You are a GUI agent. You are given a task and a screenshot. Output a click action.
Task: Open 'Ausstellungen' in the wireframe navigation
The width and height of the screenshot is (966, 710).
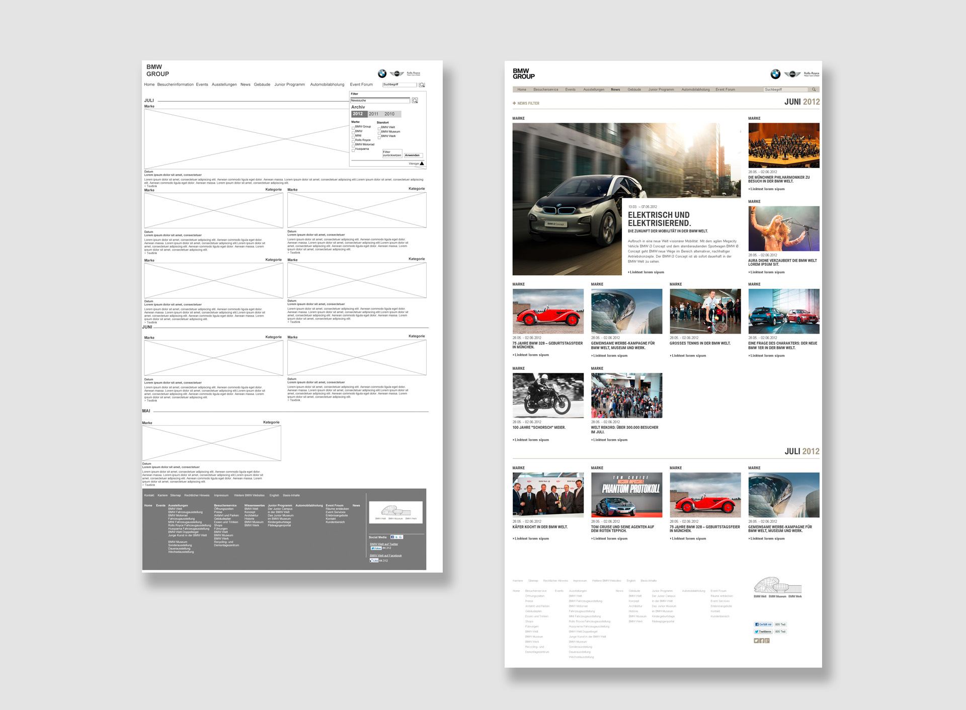(224, 85)
